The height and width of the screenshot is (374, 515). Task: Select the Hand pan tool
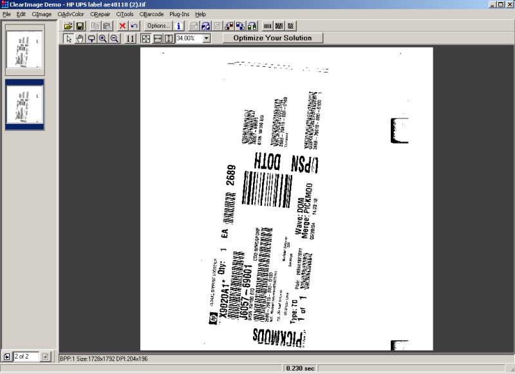point(80,39)
